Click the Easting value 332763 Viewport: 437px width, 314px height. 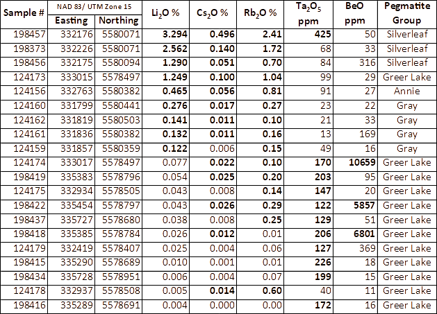(76, 91)
